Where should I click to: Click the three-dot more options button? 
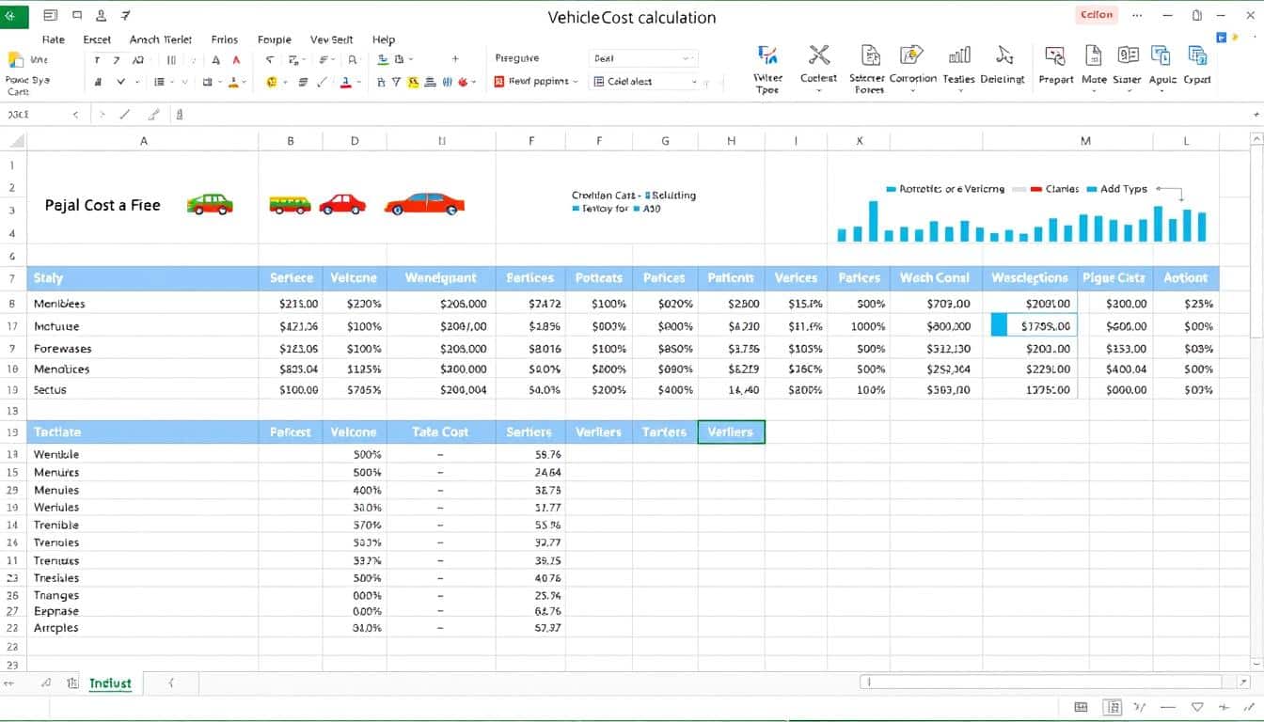tap(1137, 15)
